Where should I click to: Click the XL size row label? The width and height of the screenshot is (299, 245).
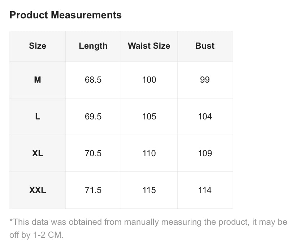tap(38, 153)
